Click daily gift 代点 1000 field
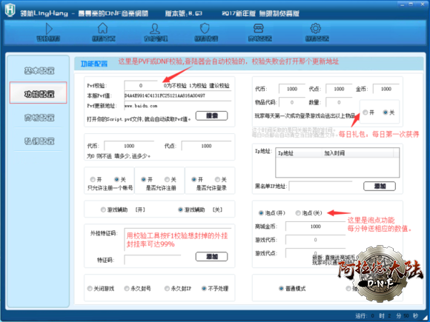Screen dimensions: 430x322 point(339,89)
